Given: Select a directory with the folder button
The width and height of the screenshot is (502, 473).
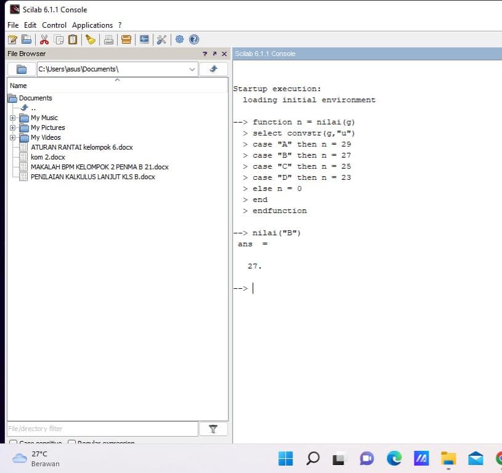Looking at the screenshot, I should 22,69.
